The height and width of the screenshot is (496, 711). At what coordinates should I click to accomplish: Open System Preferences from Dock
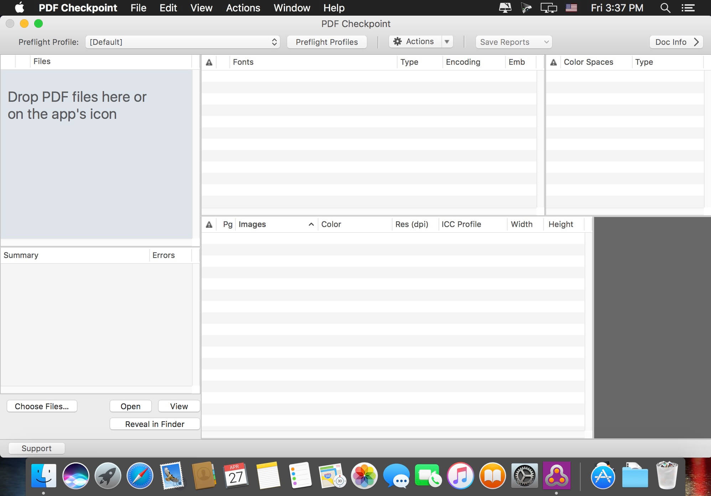pyautogui.click(x=524, y=476)
